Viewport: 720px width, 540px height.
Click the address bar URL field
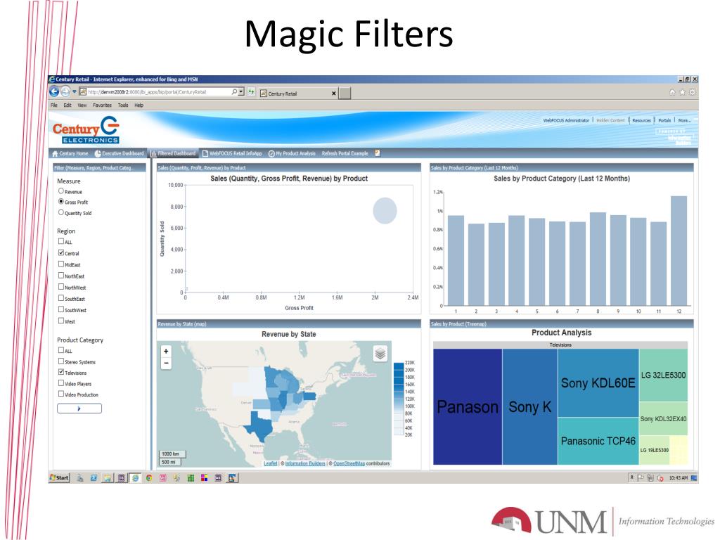pos(158,92)
